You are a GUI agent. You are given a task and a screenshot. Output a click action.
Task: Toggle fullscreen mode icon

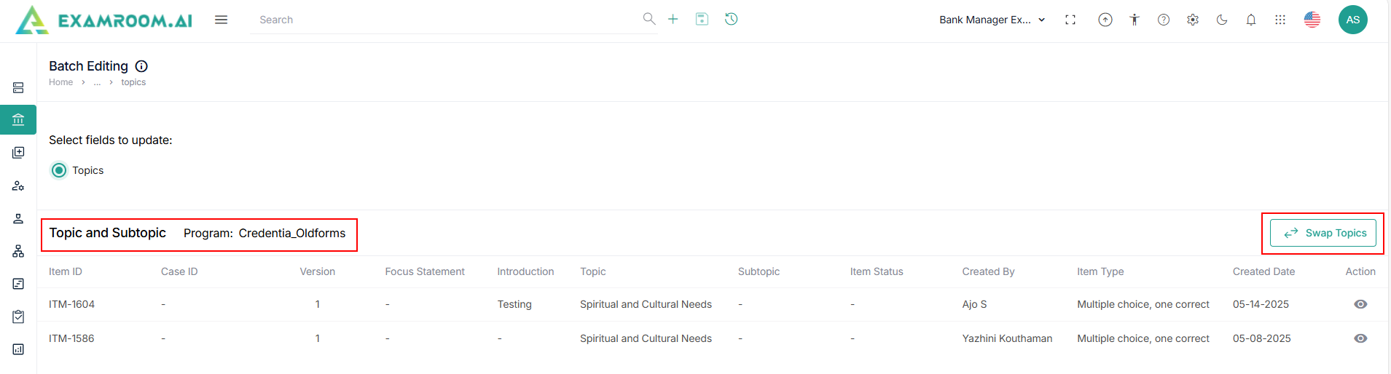1070,20
